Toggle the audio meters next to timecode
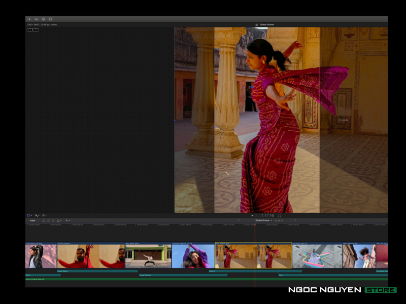This screenshot has width=406, height=304. click(279, 215)
